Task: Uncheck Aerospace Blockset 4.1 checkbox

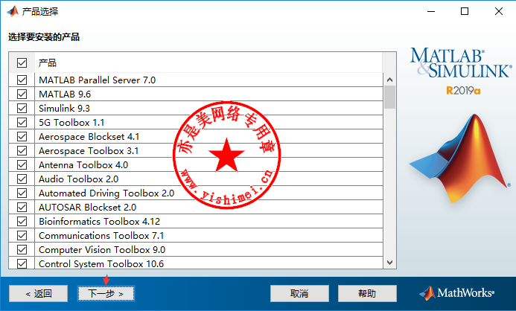Action: pos(22,136)
